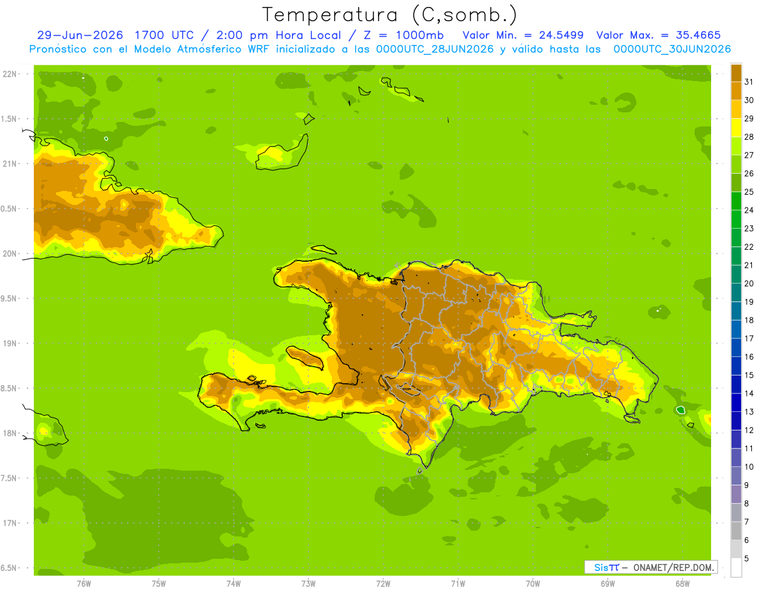
Task: Click the "Valor Max. = 35.4665" text
Action: coord(659,35)
